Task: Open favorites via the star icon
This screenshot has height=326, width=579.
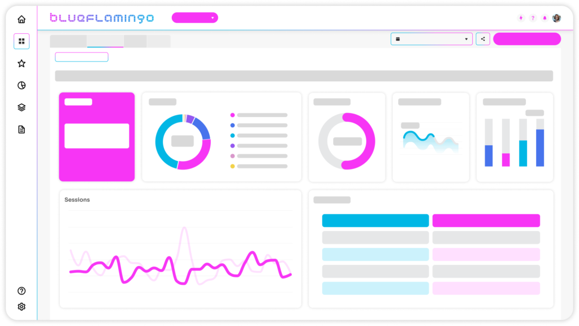Action: click(21, 63)
